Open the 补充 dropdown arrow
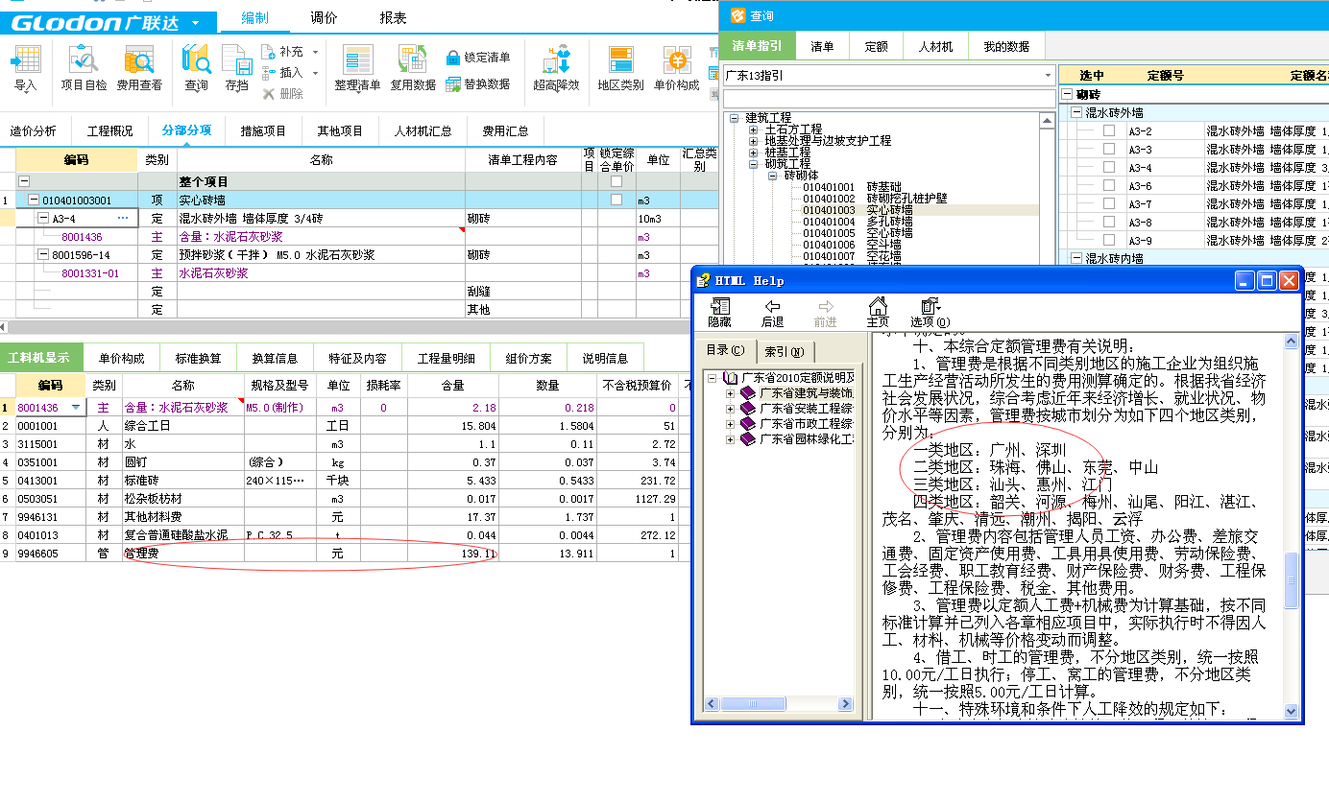The width and height of the screenshot is (1329, 802). (315, 52)
